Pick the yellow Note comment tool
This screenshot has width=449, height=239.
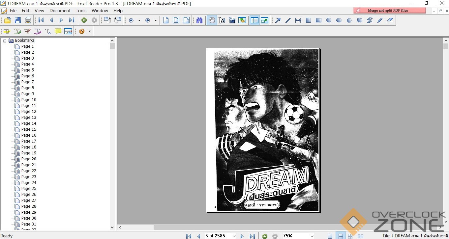[58, 31]
